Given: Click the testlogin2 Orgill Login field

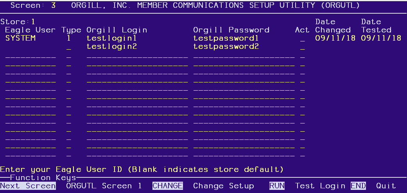Looking at the screenshot, I should click(112, 46).
